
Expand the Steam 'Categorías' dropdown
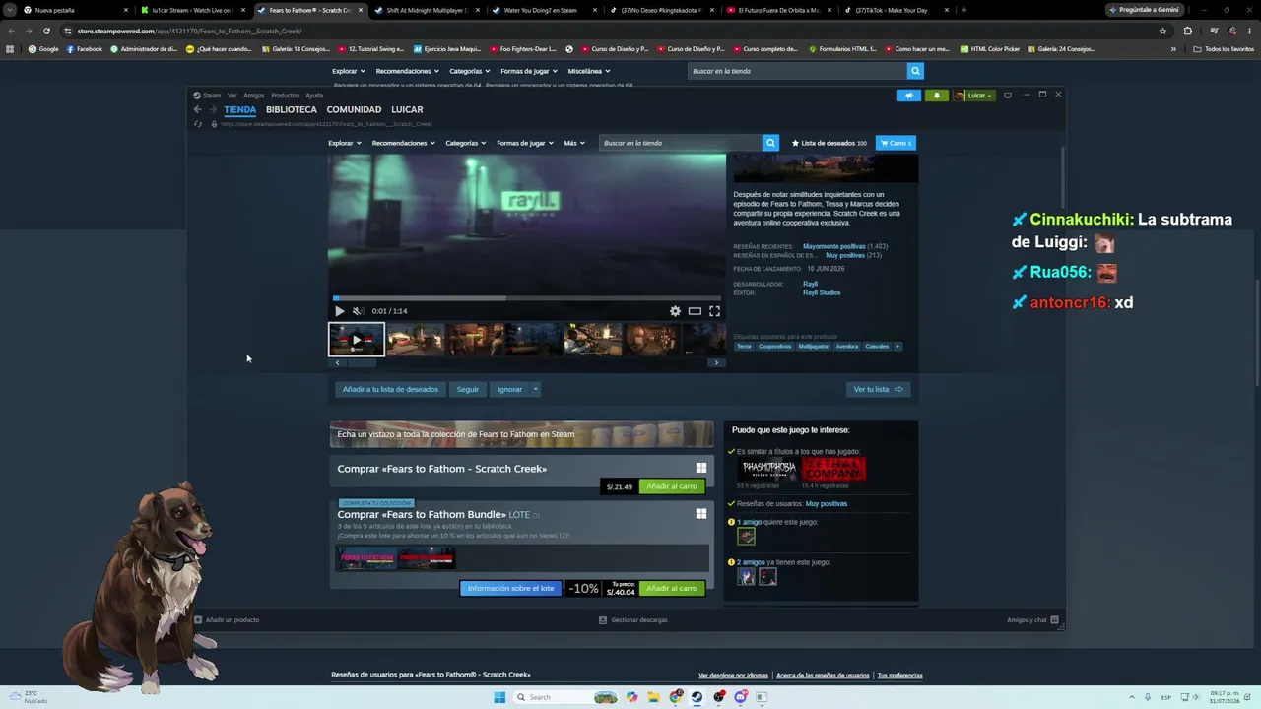(465, 143)
